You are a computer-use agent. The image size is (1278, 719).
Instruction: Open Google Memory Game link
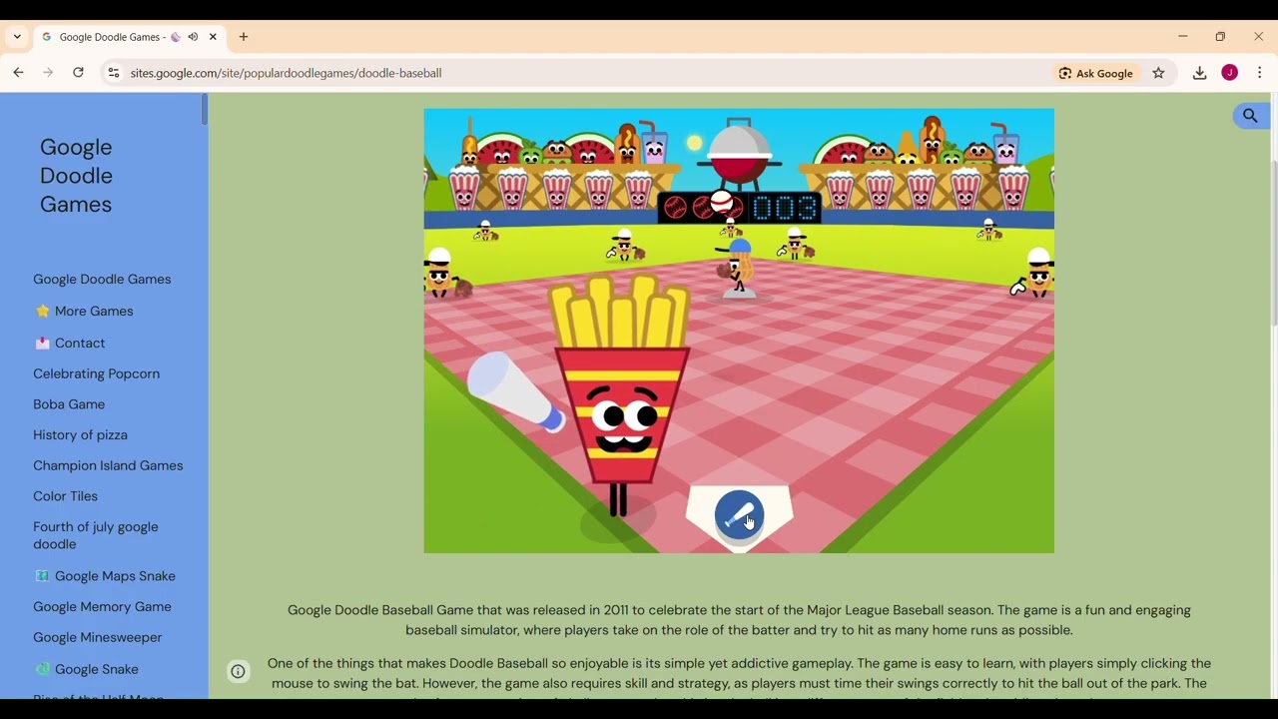click(x=102, y=606)
